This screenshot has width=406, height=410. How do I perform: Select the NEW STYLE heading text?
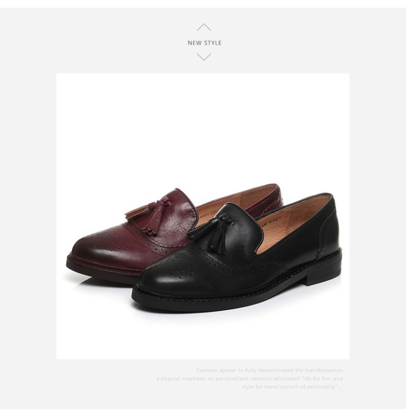tap(205, 43)
